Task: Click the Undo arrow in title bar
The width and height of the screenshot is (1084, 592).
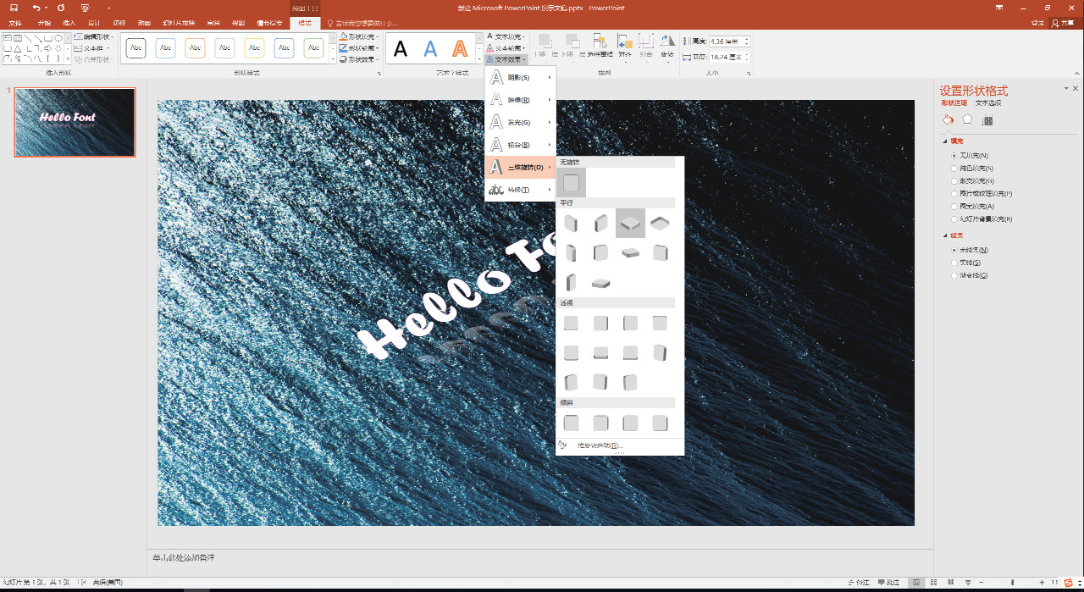Action: [36, 7]
